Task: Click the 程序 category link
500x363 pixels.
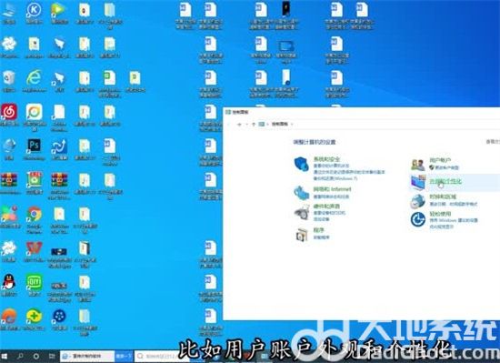Action: click(x=318, y=229)
